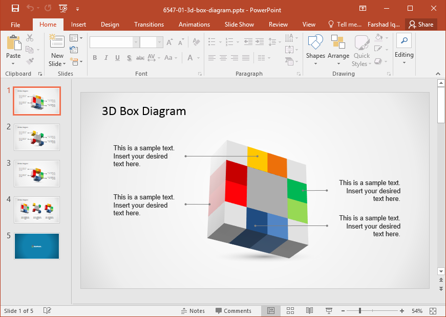This screenshot has width=446, height=317.
Task: Align text right
Action: pos(235,58)
